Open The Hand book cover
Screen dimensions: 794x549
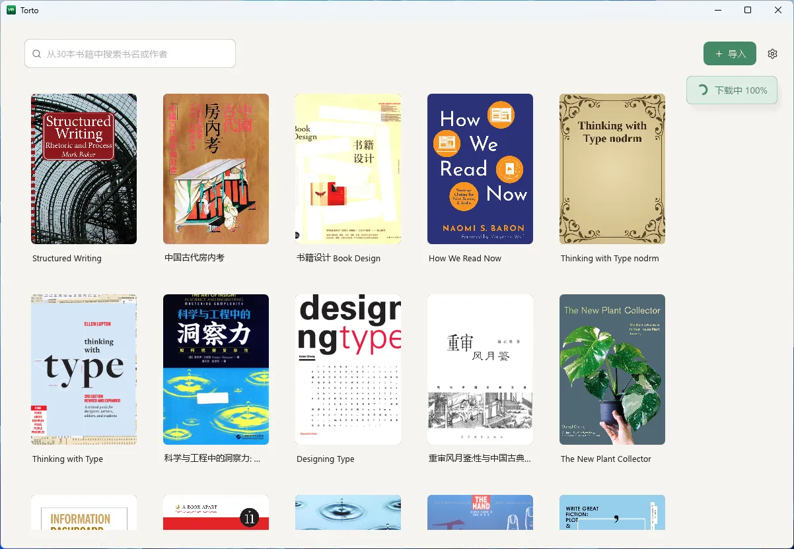click(480, 512)
